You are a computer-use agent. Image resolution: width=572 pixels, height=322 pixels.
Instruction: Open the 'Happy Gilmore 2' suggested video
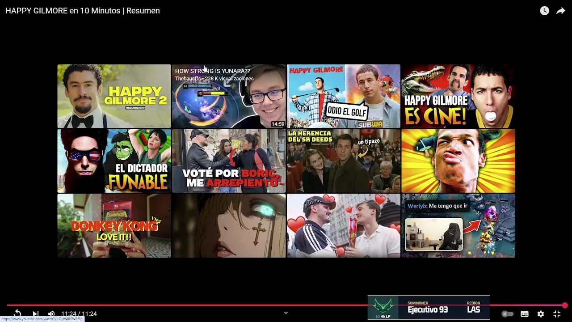114,96
